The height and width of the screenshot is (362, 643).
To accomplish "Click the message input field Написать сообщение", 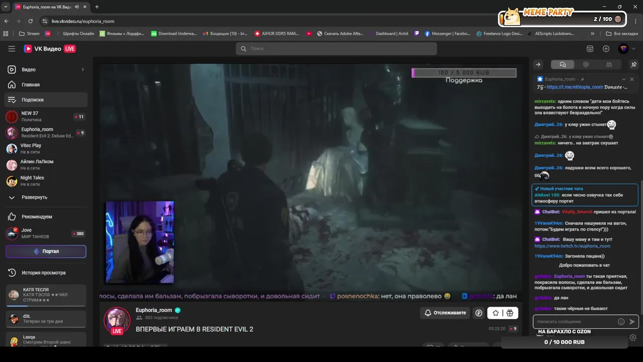I will tap(576, 321).
